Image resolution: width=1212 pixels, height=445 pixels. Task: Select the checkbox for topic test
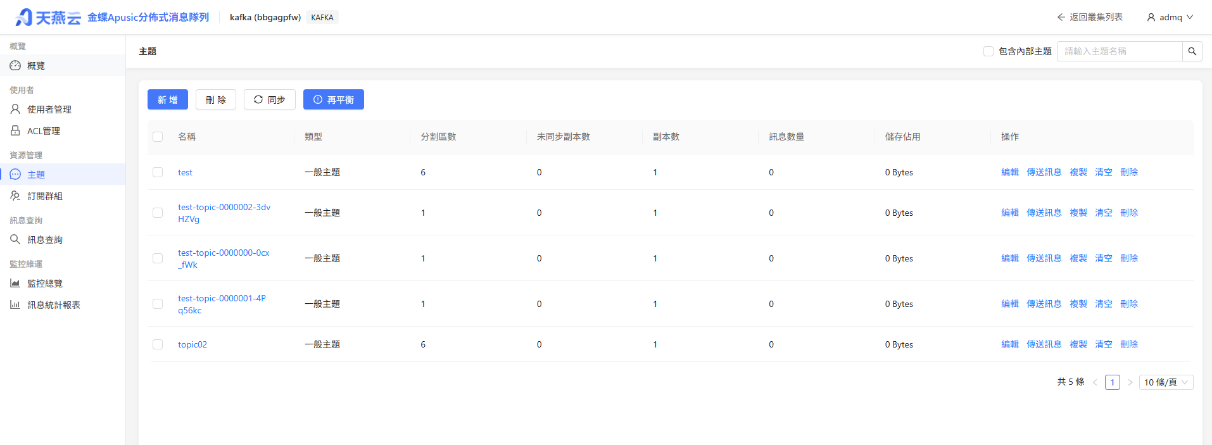coord(158,172)
